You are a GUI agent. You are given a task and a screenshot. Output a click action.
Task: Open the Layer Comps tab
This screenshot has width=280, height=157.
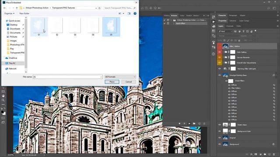coord(244,21)
